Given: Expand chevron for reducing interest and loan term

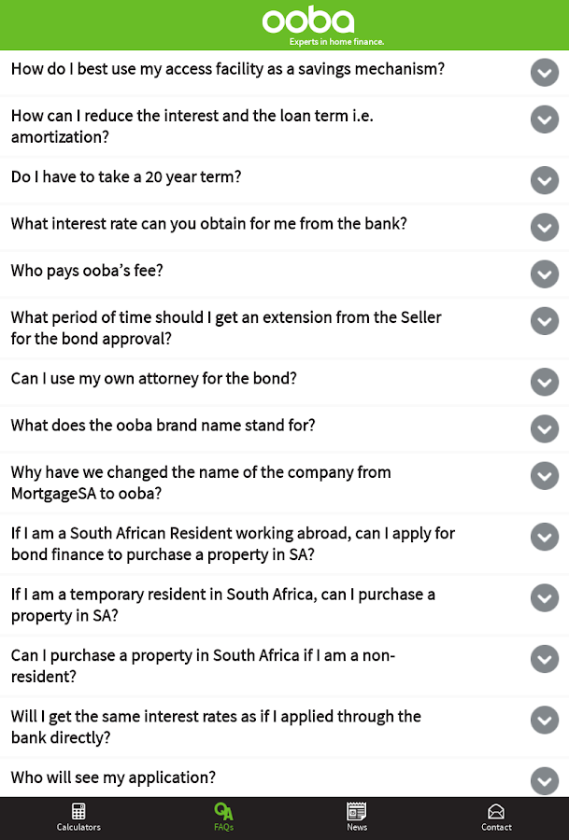Looking at the screenshot, I should point(545,119).
